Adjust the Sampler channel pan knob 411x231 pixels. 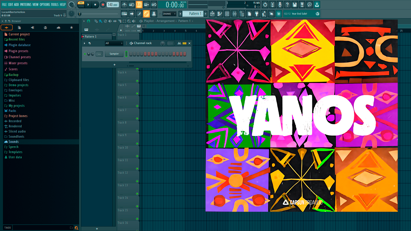(89, 54)
